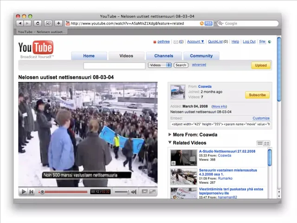Screen dimensions: 297x223
Task: Open the Videos search type dropdown
Action: coord(160,65)
